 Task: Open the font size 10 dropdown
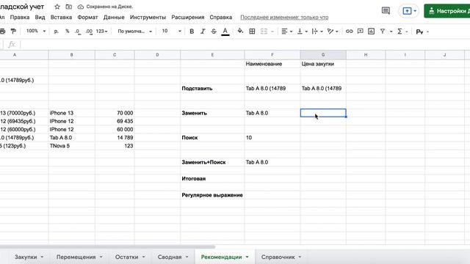click(171, 31)
